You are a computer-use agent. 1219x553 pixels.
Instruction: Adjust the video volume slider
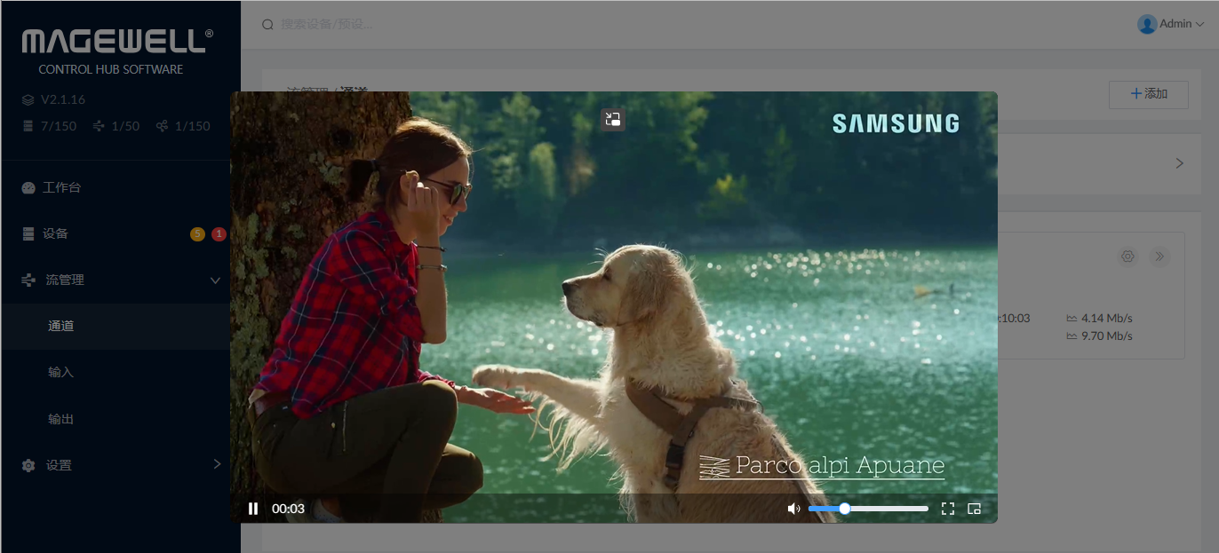(868, 509)
